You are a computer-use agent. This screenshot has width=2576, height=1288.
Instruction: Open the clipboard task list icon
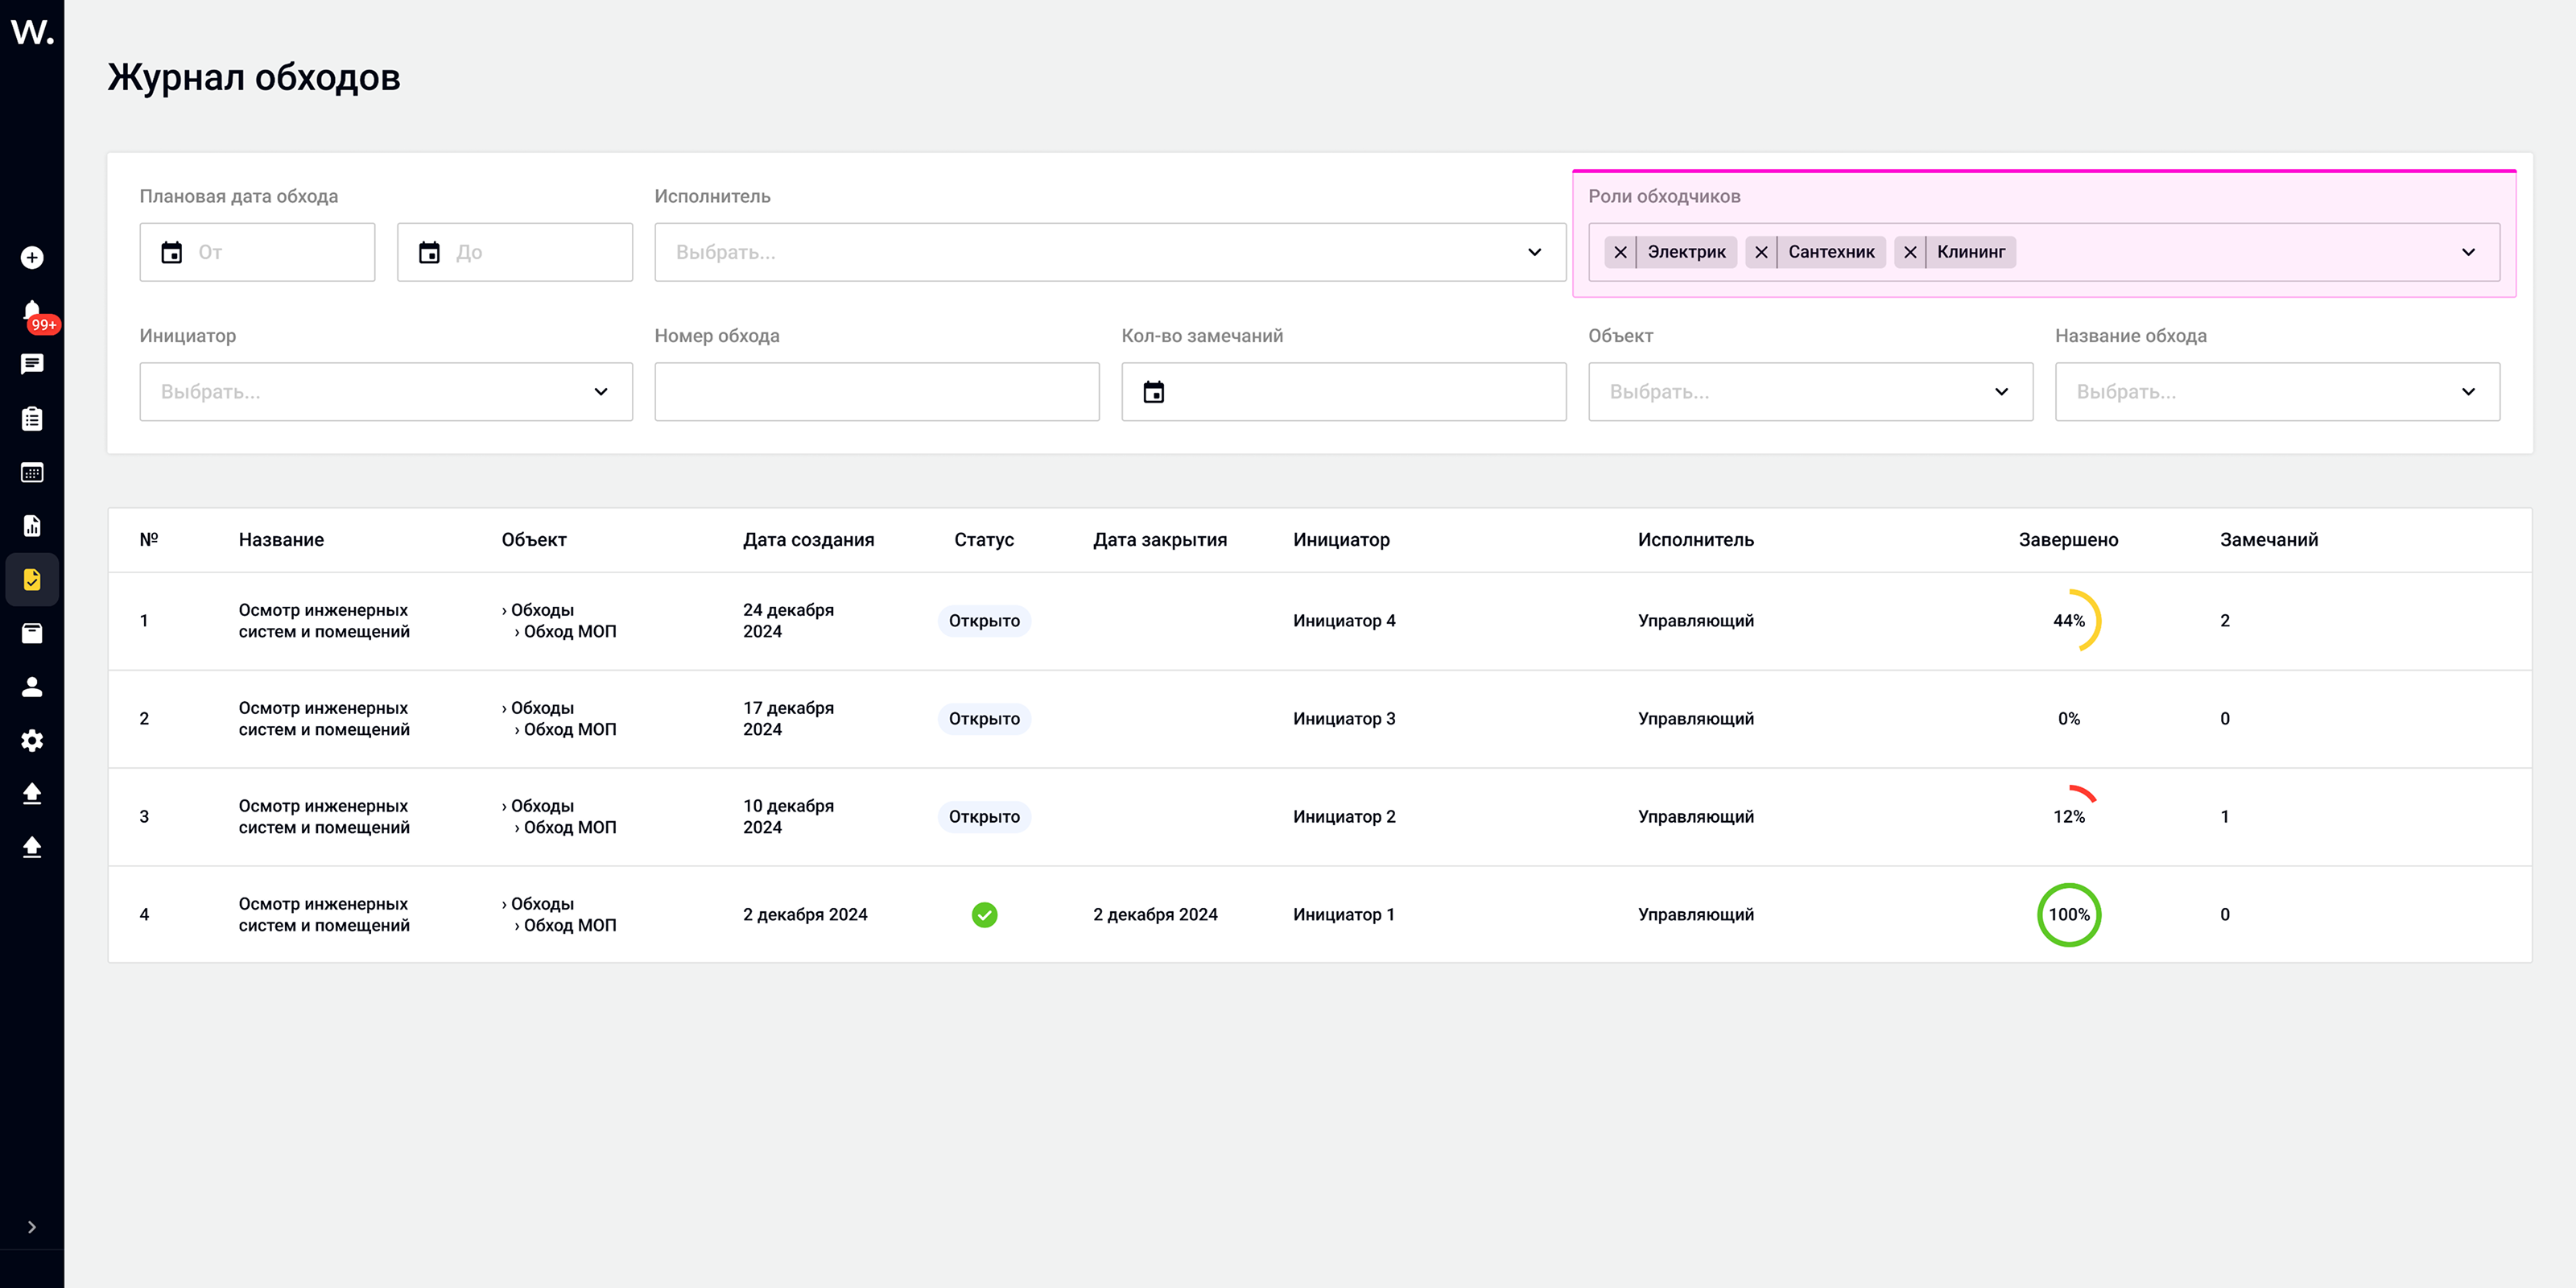click(x=32, y=418)
